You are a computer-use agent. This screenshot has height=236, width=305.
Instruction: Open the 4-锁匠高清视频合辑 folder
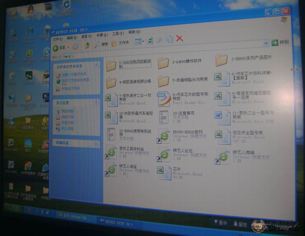pos(129,82)
